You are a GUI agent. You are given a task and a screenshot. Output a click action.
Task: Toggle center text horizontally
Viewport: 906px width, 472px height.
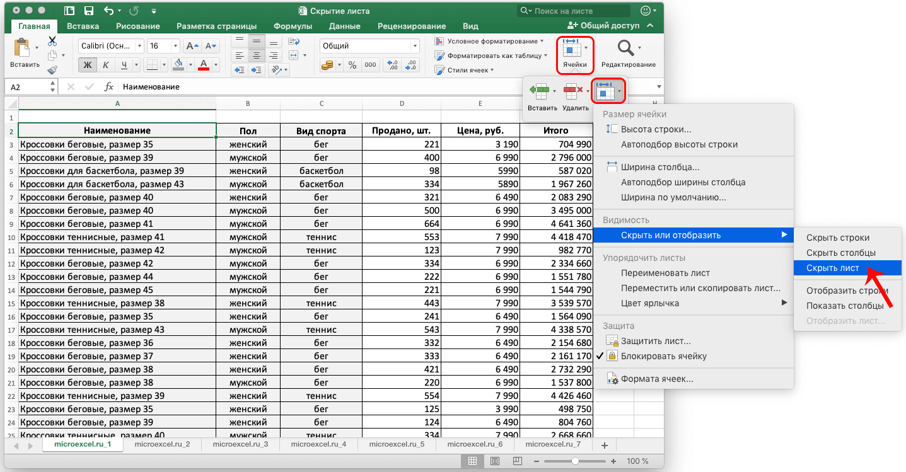pos(257,55)
